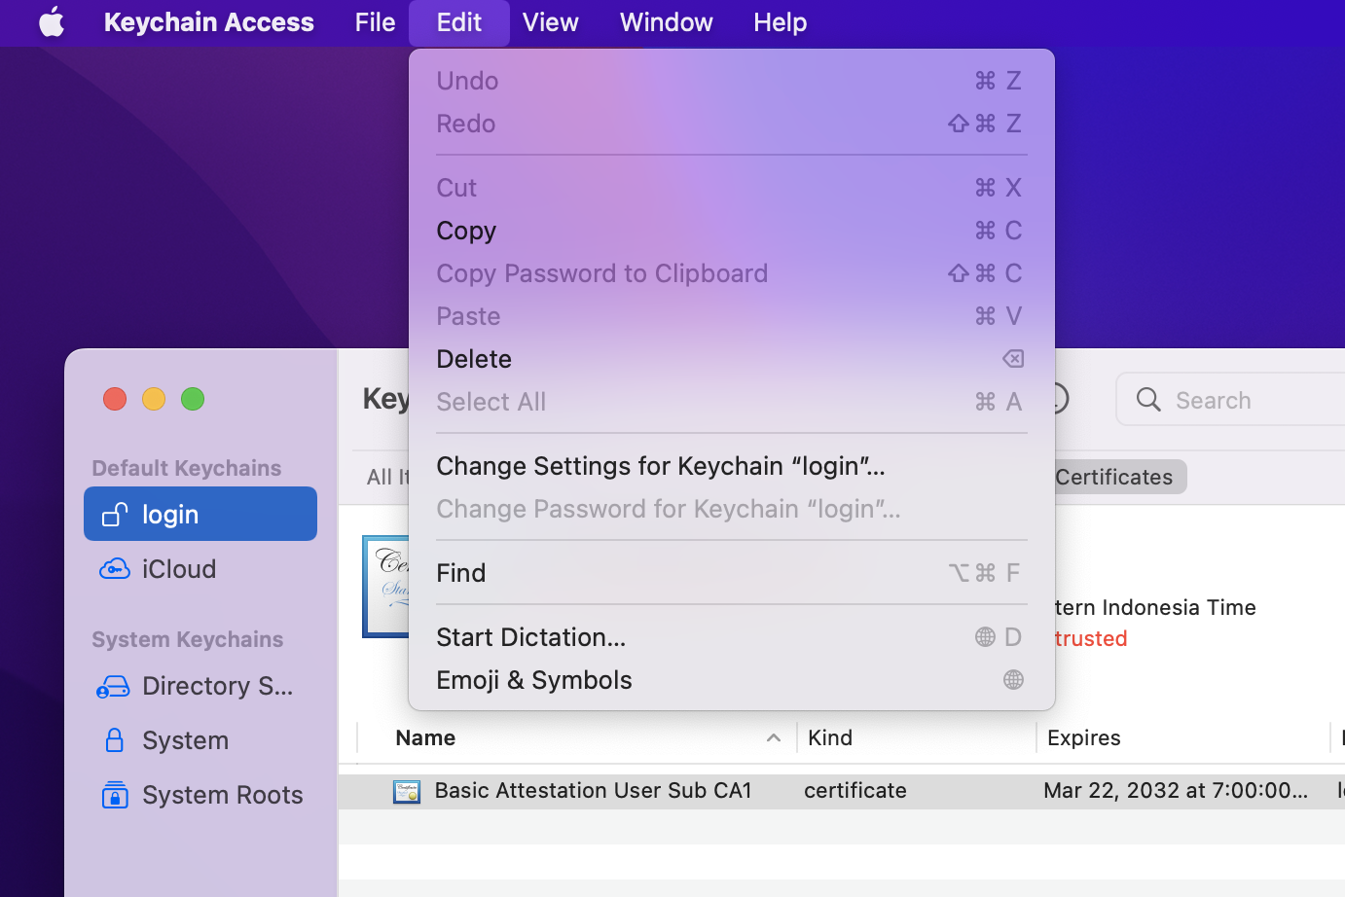Open the File menu
The width and height of the screenshot is (1345, 897).
[375, 22]
